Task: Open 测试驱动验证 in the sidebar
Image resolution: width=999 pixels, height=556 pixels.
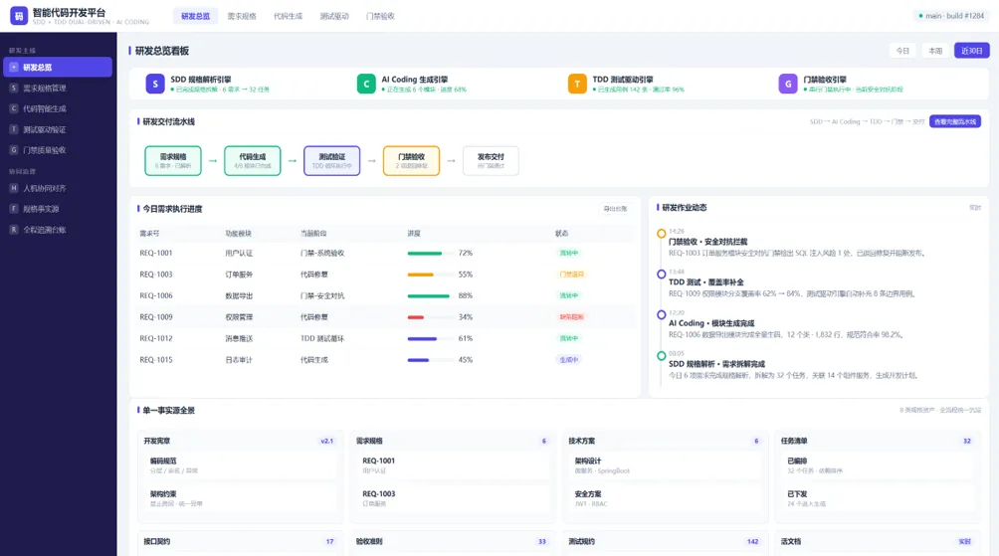Action: pyautogui.click(x=58, y=129)
